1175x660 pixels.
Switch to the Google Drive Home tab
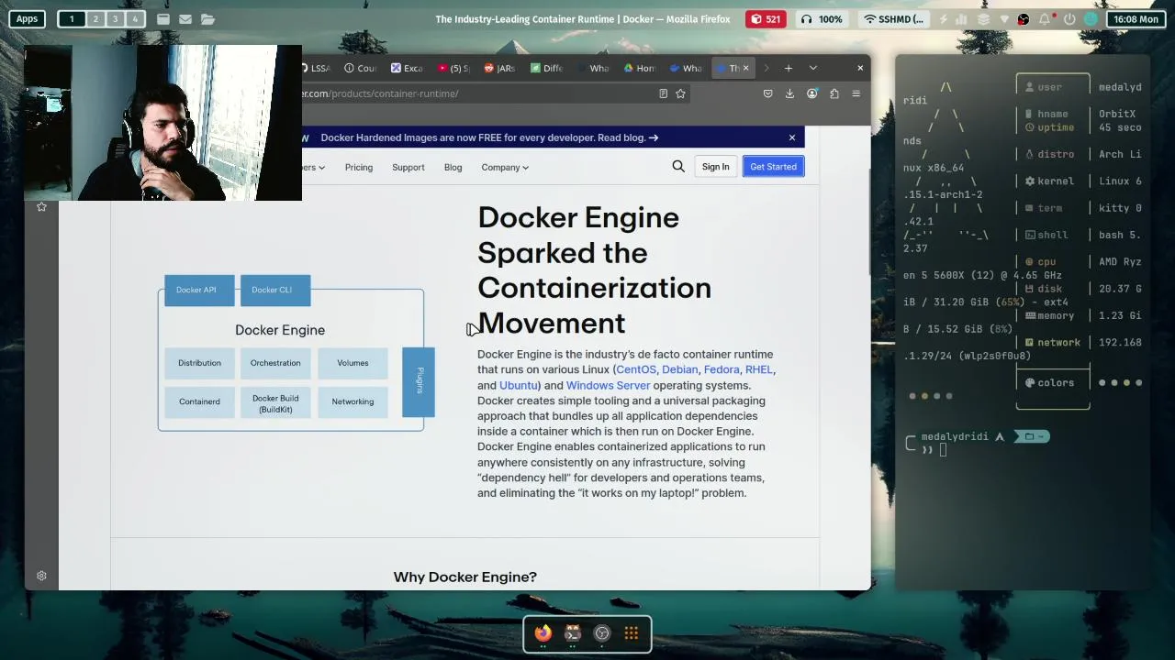pyautogui.click(x=640, y=68)
